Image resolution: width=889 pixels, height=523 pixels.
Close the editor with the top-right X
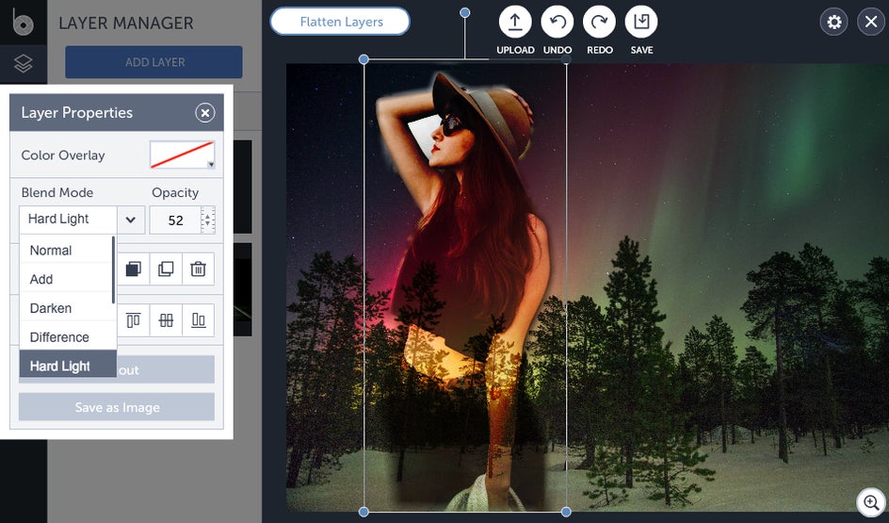coord(871,22)
